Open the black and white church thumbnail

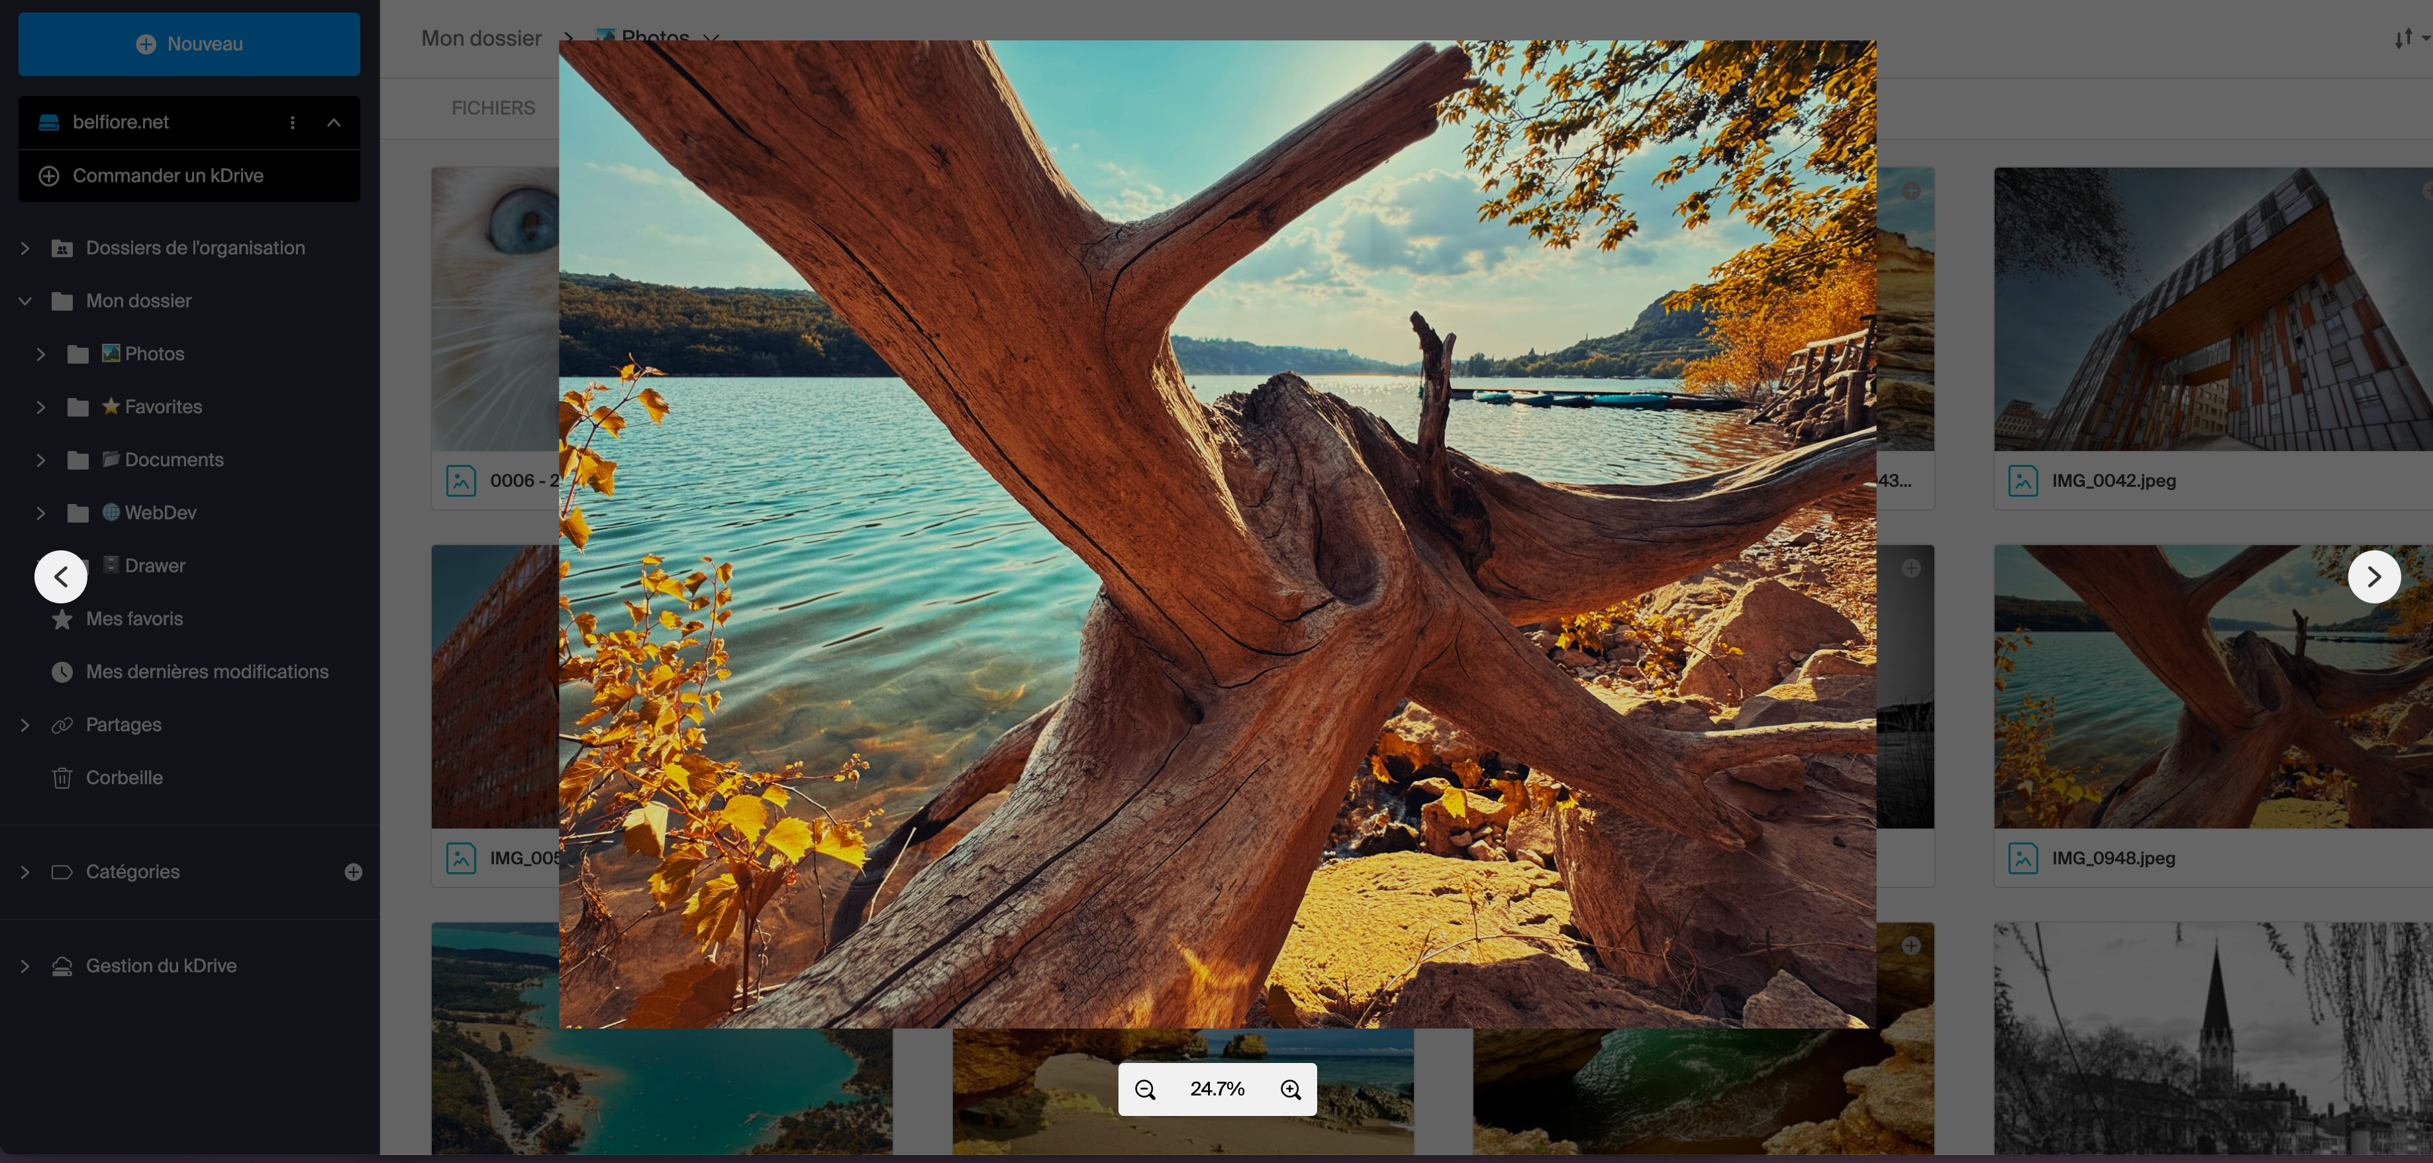click(x=2213, y=1038)
